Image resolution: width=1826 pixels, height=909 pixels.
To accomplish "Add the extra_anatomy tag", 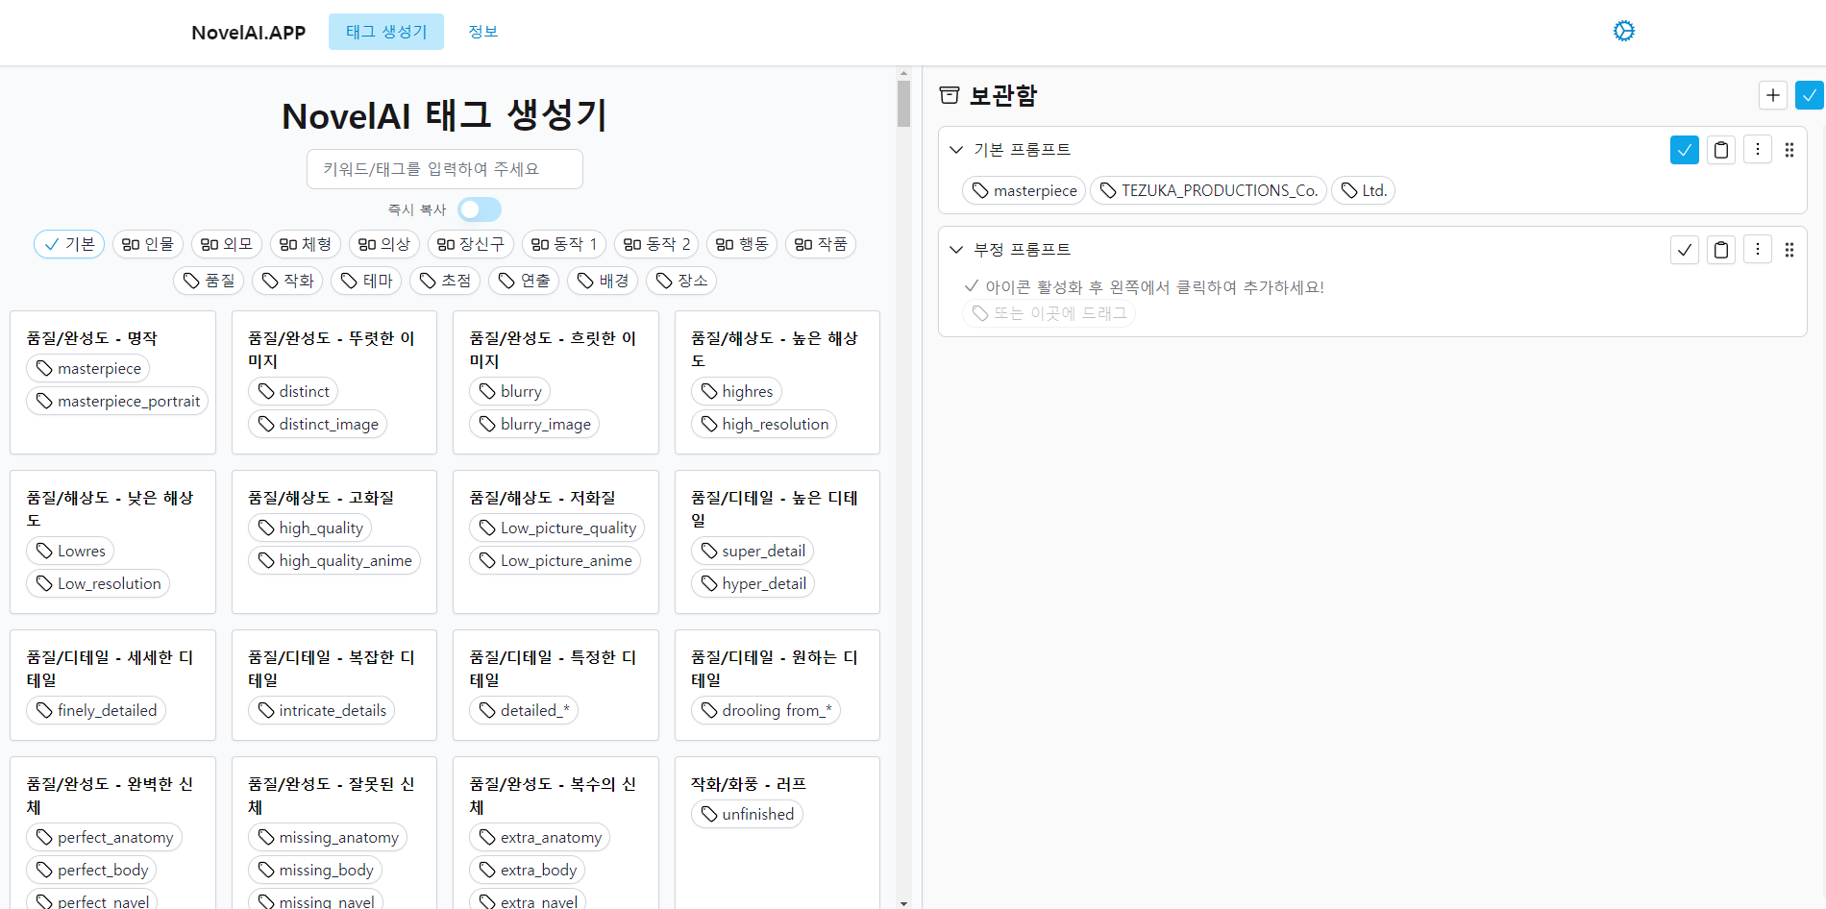I will (x=539, y=837).
